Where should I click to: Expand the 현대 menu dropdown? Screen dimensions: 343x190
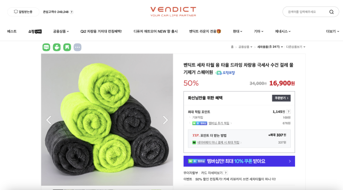[238, 31]
